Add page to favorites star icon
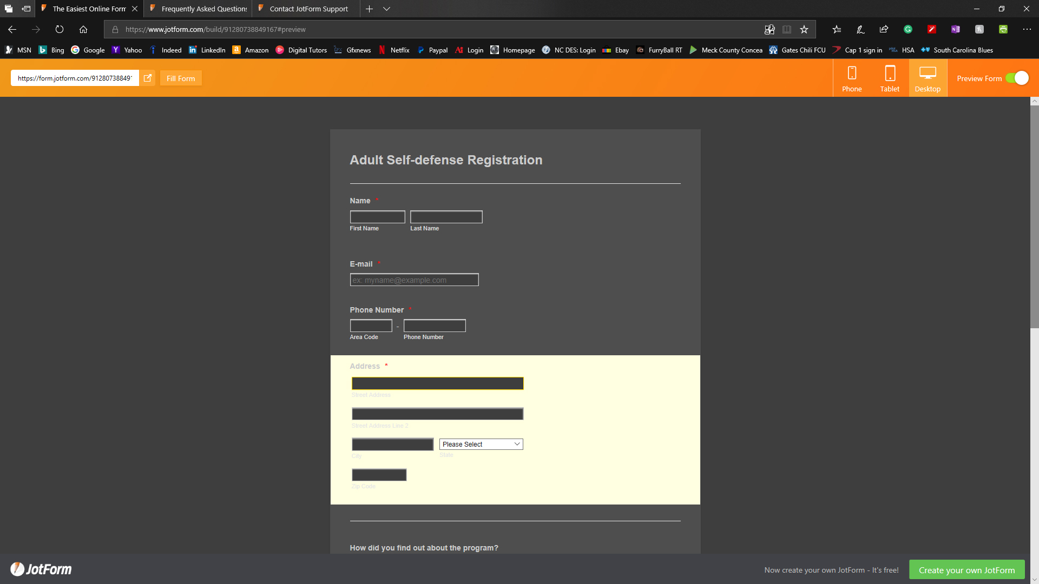 (804, 29)
